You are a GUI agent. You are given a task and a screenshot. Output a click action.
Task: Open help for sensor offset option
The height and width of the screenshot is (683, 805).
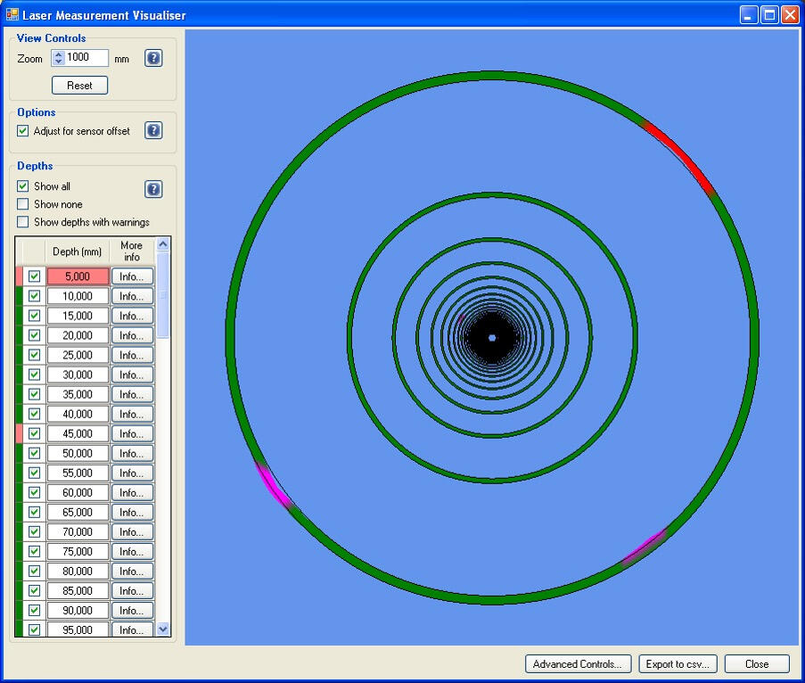tap(153, 131)
